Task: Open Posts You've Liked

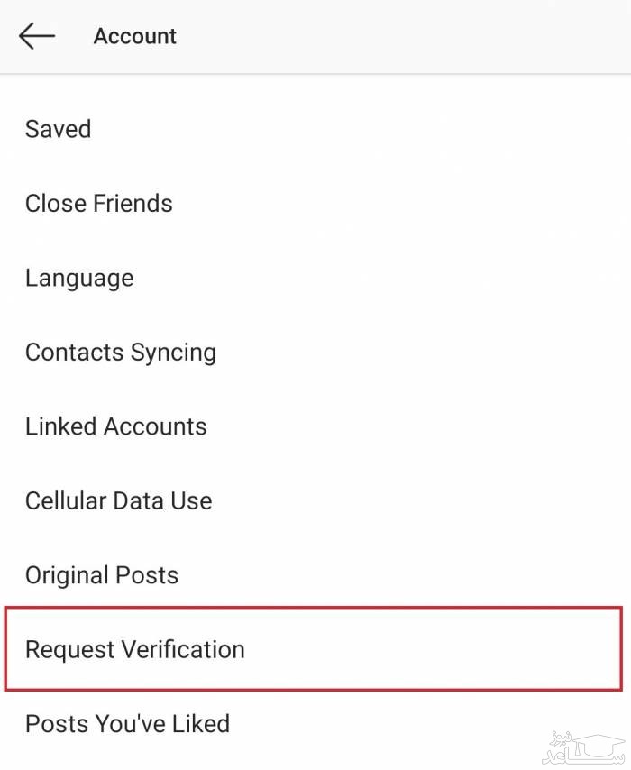Action: (x=127, y=723)
